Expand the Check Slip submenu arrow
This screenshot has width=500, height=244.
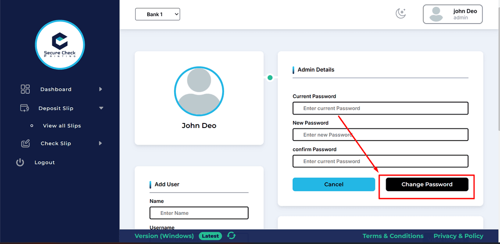(x=100, y=143)
